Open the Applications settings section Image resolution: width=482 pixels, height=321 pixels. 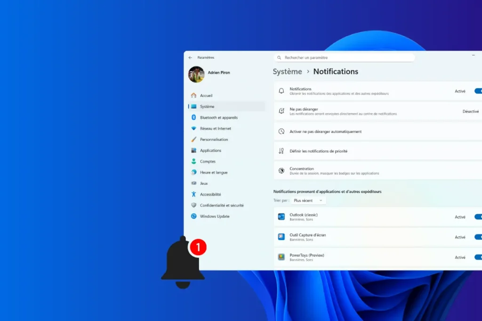[x=211, y=150]
